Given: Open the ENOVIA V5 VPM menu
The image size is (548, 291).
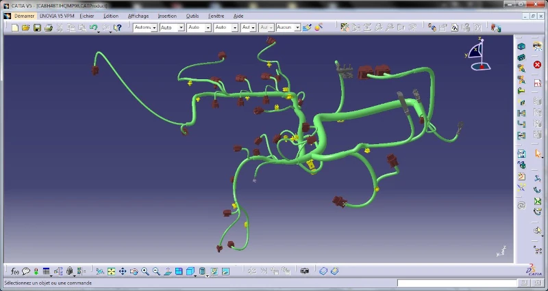Looking at the screenshot, I should click(x=58, y=16).
